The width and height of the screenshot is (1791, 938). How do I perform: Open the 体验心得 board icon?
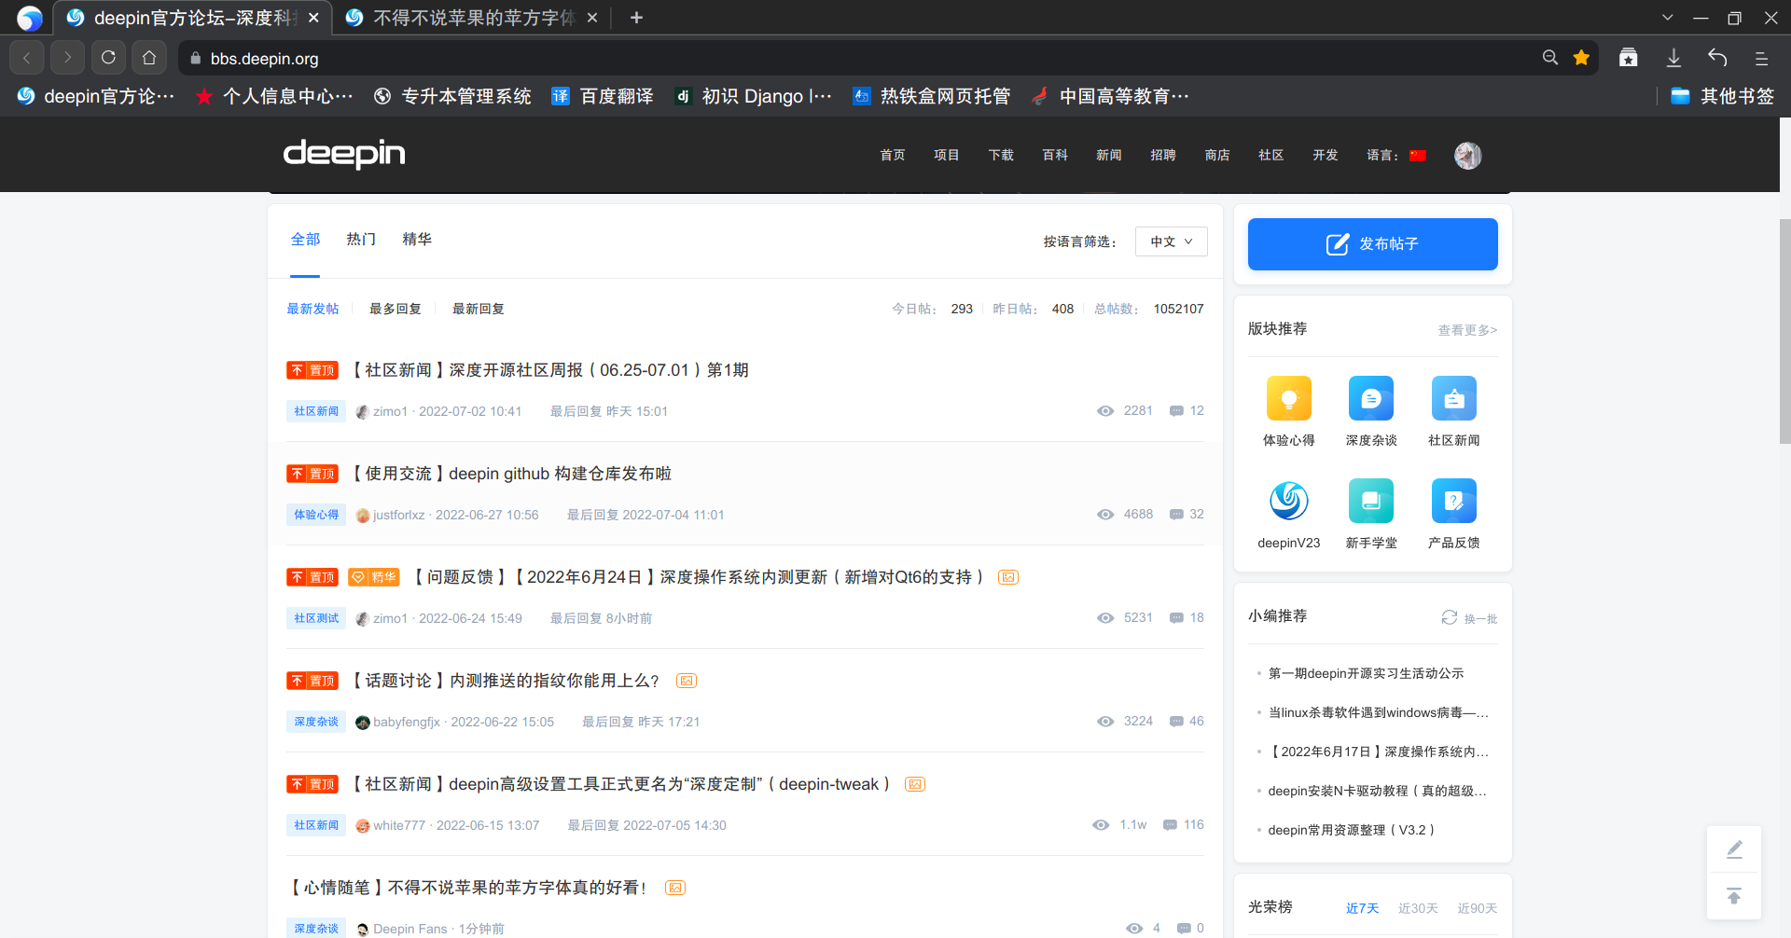pos(1288,399)
